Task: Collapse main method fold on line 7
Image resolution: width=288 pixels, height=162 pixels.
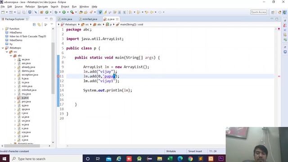Action: coord(65,58)
